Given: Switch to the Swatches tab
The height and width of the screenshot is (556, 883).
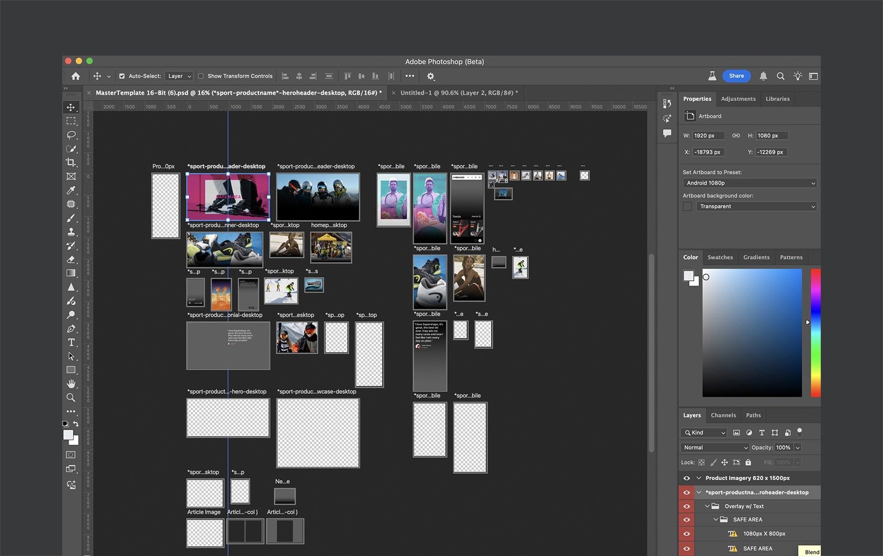Looking at the screenshot, I should [720, 257].
